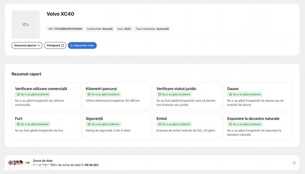
Task: Click the Tipul transmisiei: Automată tag
Action: coord(152,29)
